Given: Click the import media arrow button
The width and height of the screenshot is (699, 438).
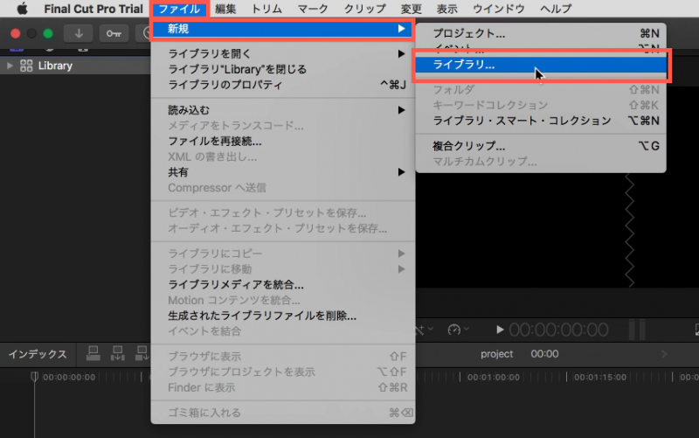Looking at the screenshot, I should click(x=79, y=33).
